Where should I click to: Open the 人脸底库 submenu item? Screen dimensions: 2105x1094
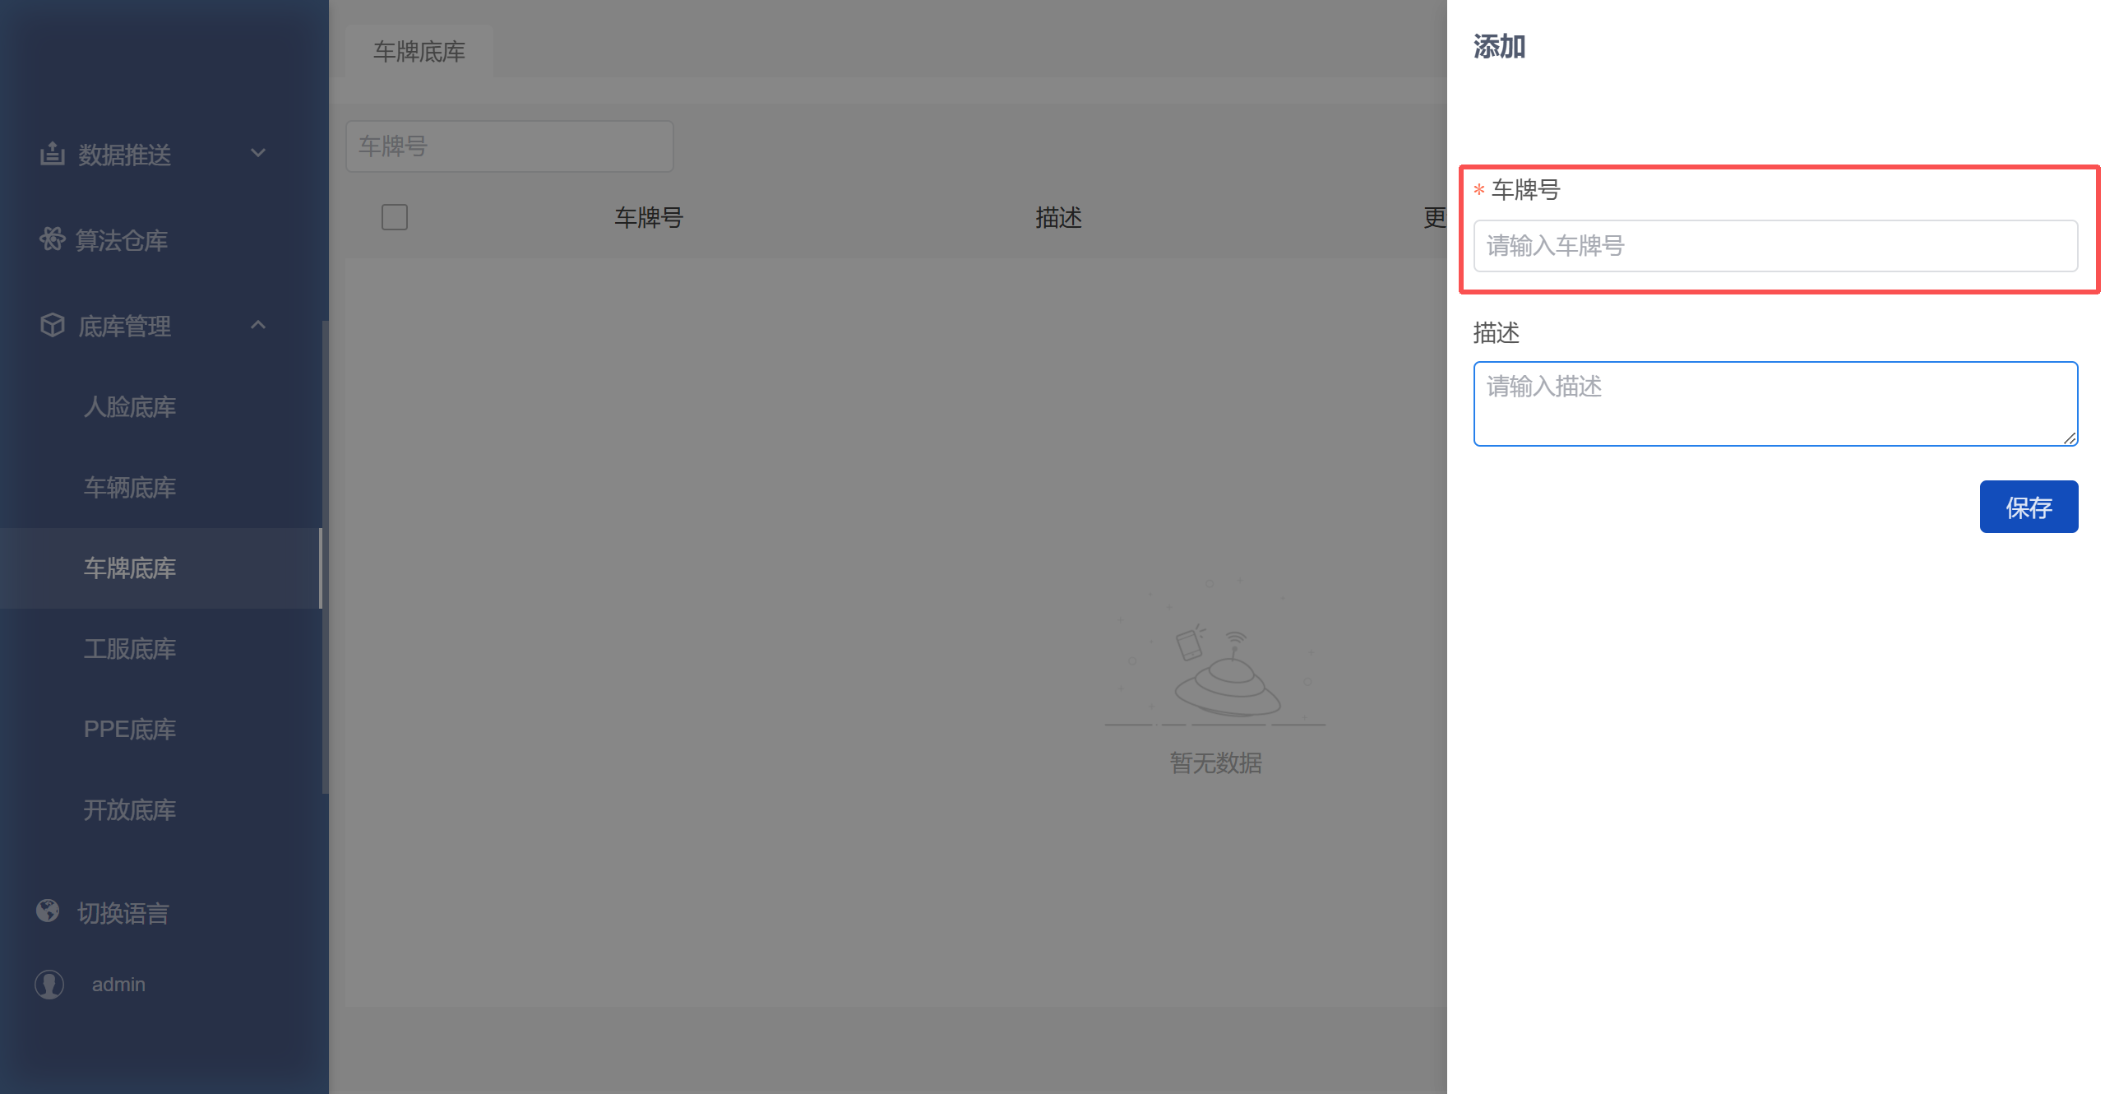(130, 407)
